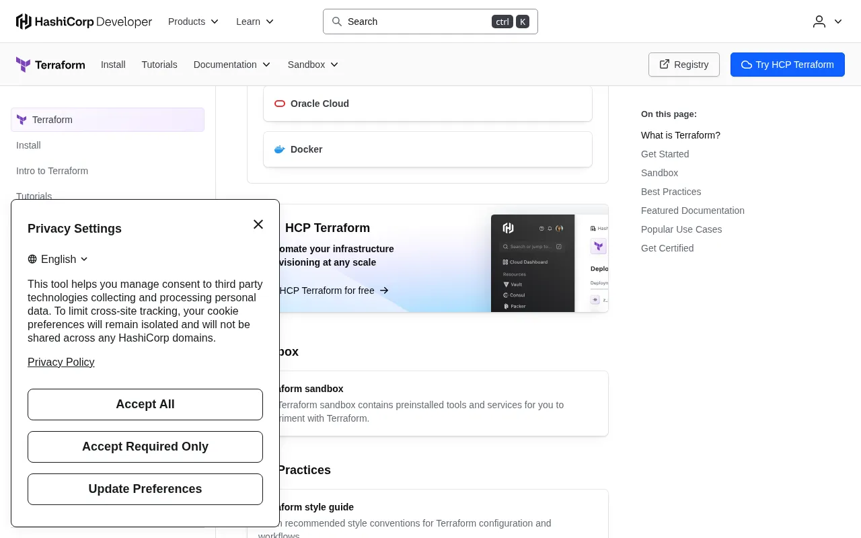861x538 pixels.
Task: Select the Terraform sidebar item
Action: (108, 120)
